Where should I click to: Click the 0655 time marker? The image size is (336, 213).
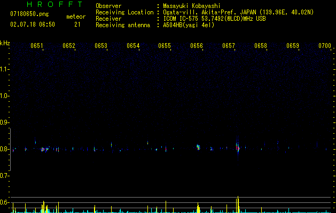tap(165, 46)
